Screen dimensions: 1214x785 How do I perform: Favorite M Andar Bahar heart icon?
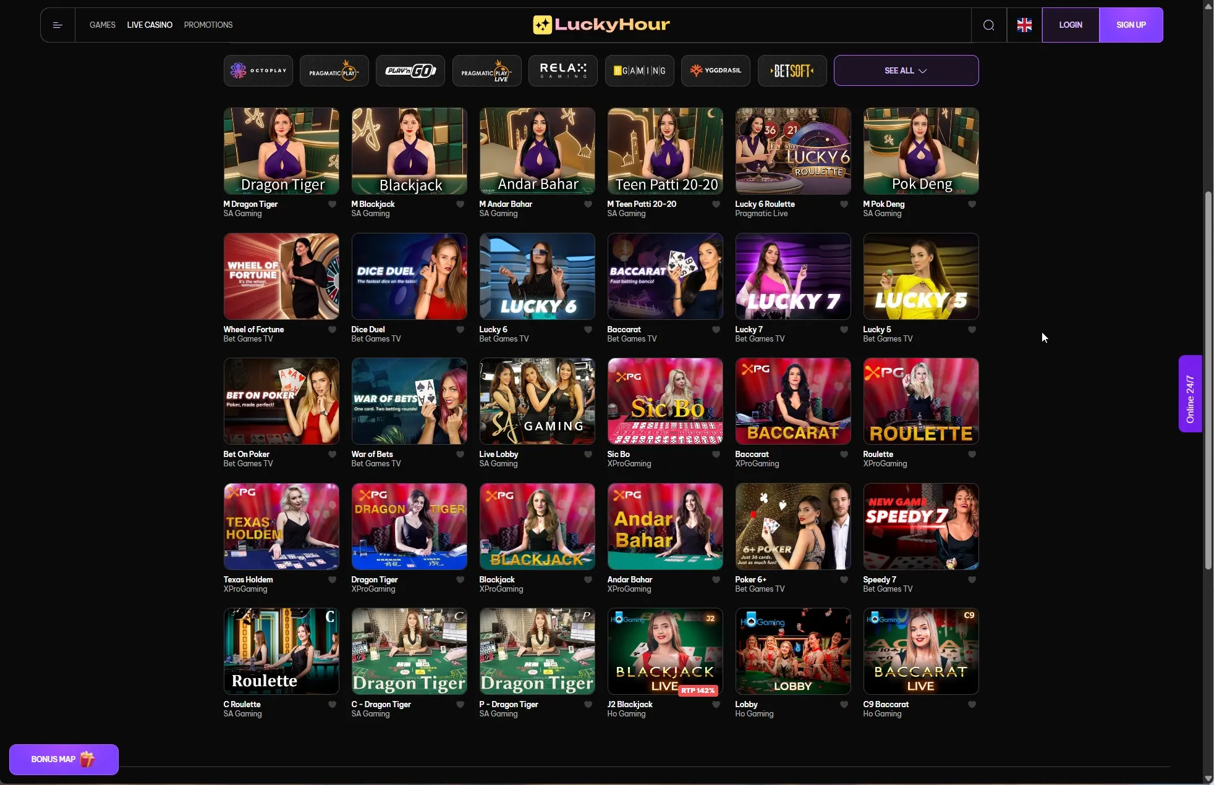pyautogui.click(x=588, y=204)
